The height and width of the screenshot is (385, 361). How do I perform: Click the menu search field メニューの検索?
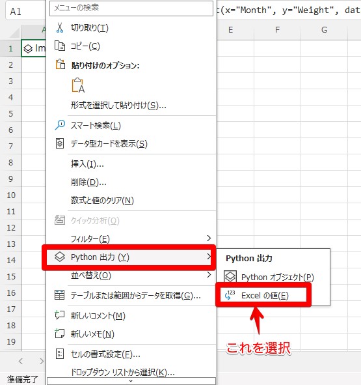pyautogui.click(x=131, y=8)
